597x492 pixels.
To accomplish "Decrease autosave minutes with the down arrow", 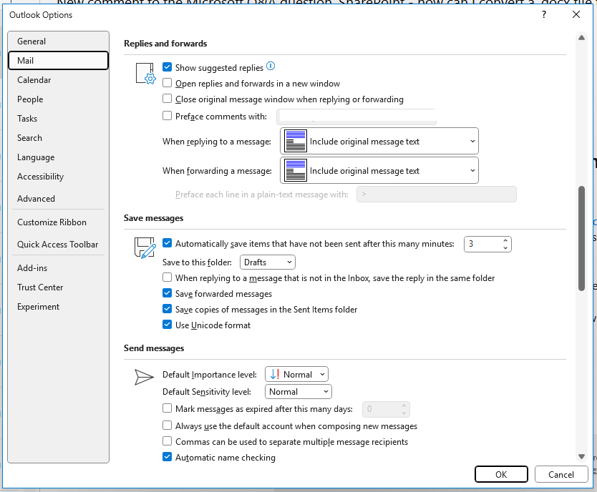I will [x=505, y=247].
